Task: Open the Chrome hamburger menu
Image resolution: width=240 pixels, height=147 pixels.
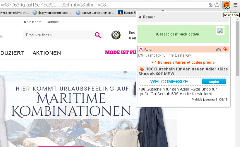Action: (235, 5)
